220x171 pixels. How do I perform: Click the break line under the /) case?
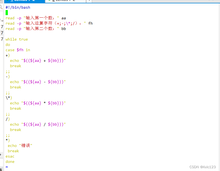coord(16,130)
